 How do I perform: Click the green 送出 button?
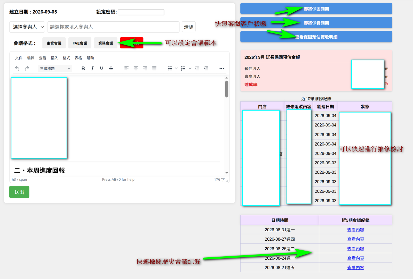point(19,192)
